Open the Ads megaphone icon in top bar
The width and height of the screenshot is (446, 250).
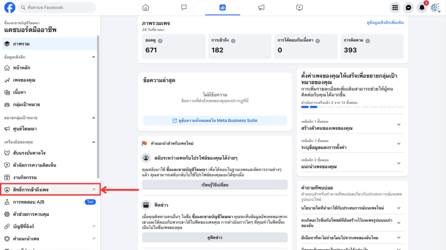(261, 7)
